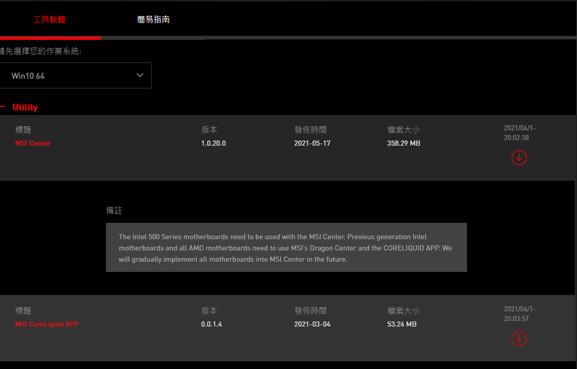
Task: Select the 工具軟體 tab
Action: pos(49,19)
